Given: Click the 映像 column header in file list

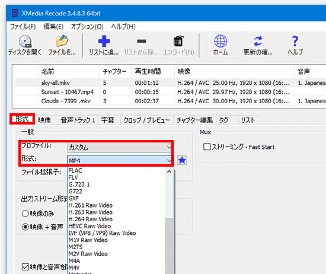Looking at the screenshot, I should tap(234, 72).
